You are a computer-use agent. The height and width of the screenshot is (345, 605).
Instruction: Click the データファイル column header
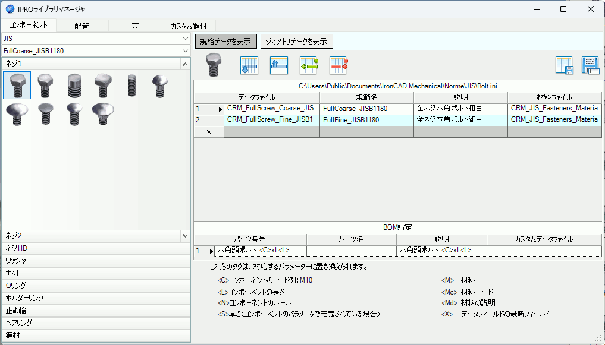[256, 97]
